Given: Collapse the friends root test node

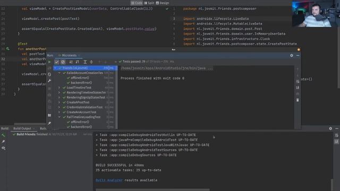Looking at the screenshot, I should 55,68.
